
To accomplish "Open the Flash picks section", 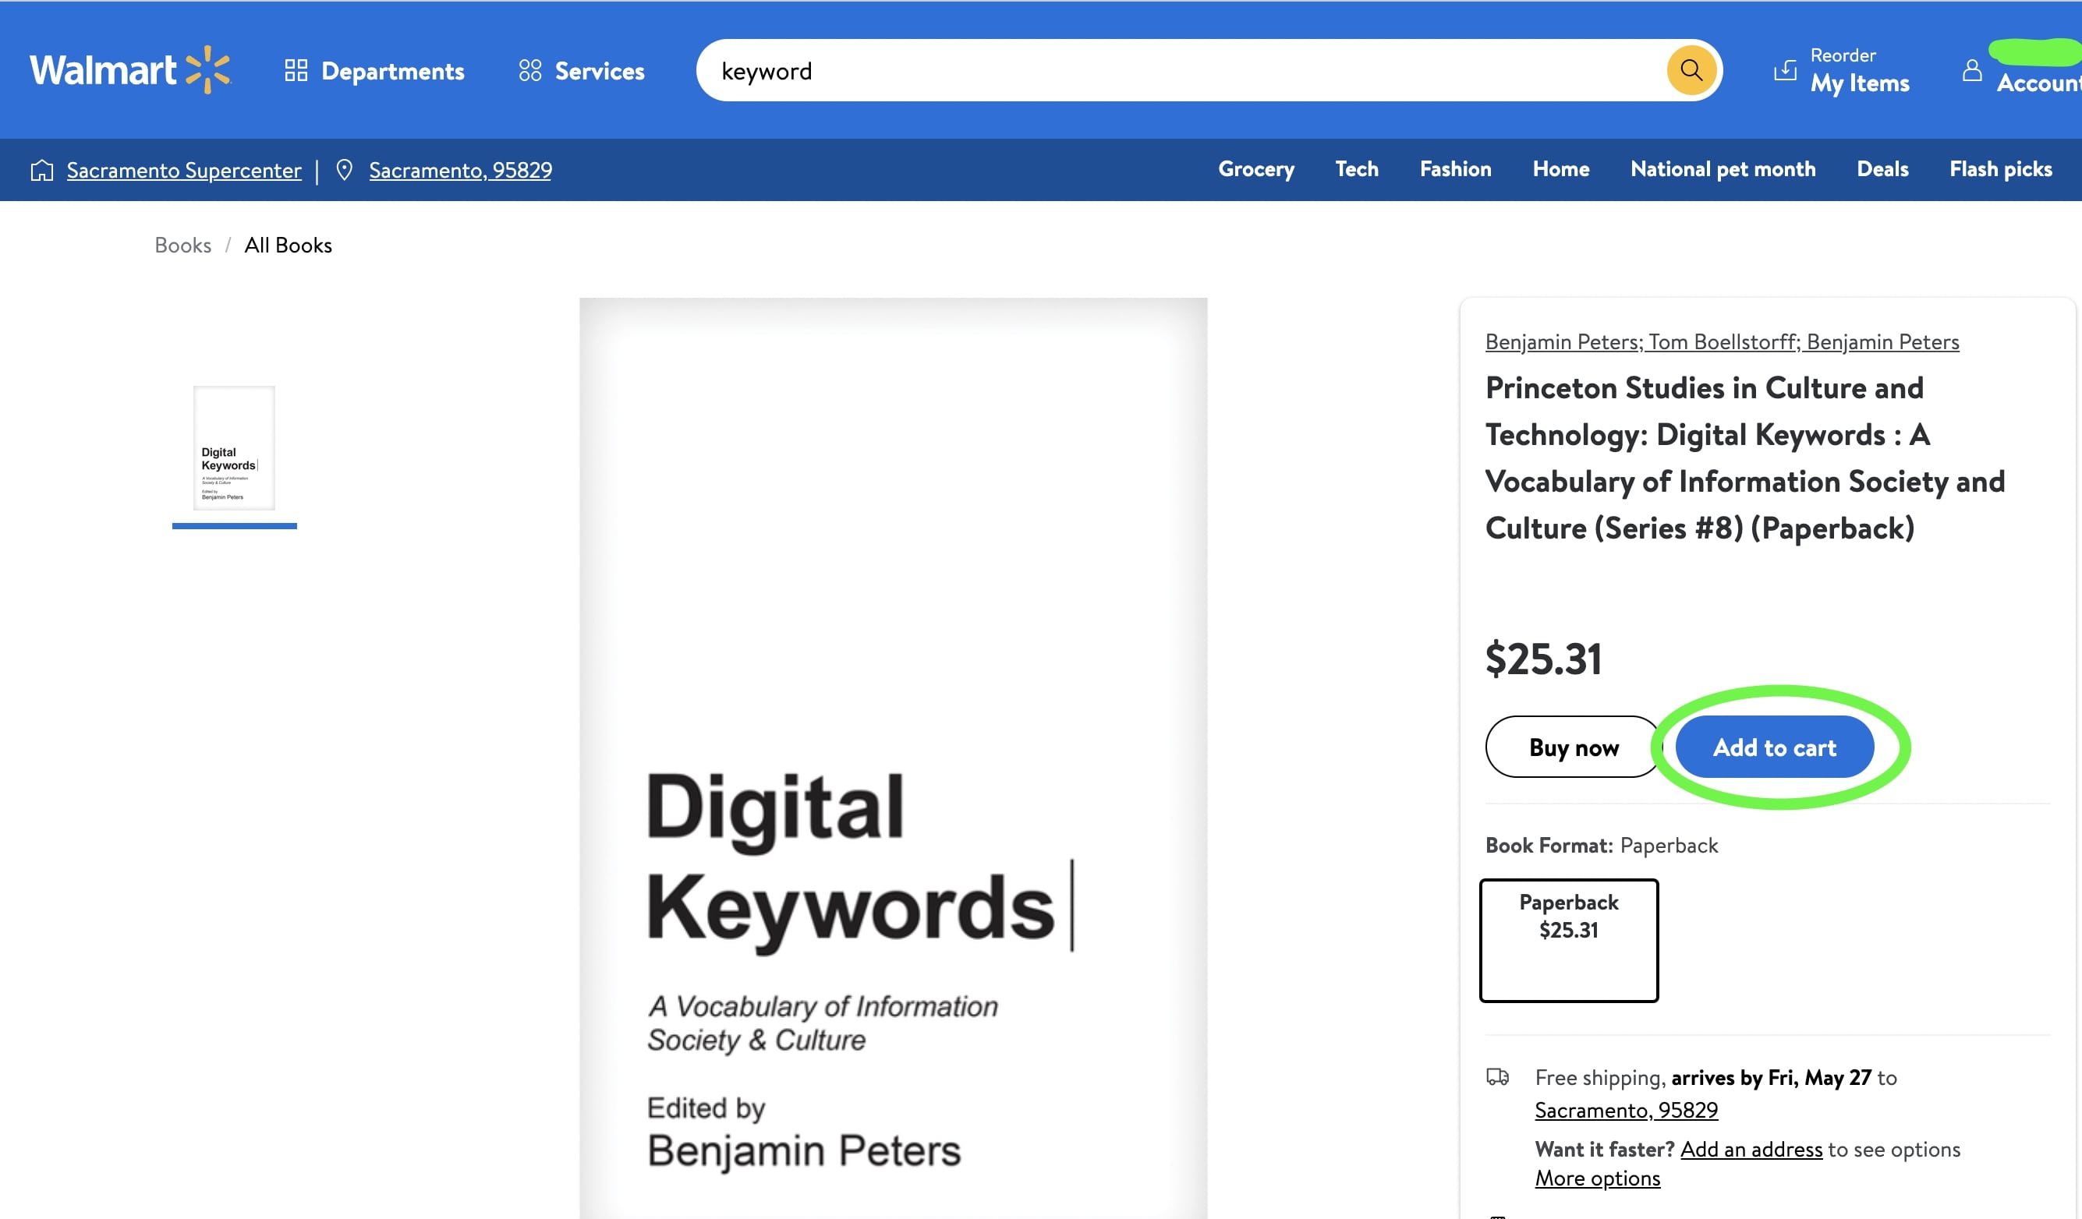I will pyautogui.click(x=2000, y=169).
